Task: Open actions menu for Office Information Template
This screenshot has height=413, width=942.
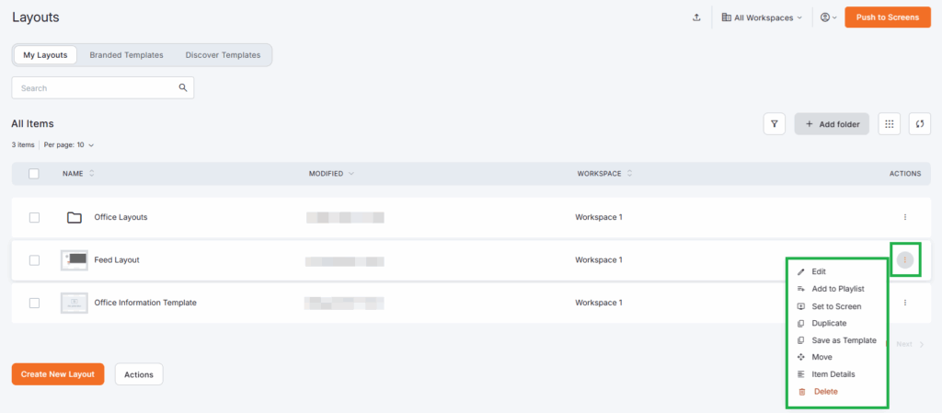Action: point(905,303)
